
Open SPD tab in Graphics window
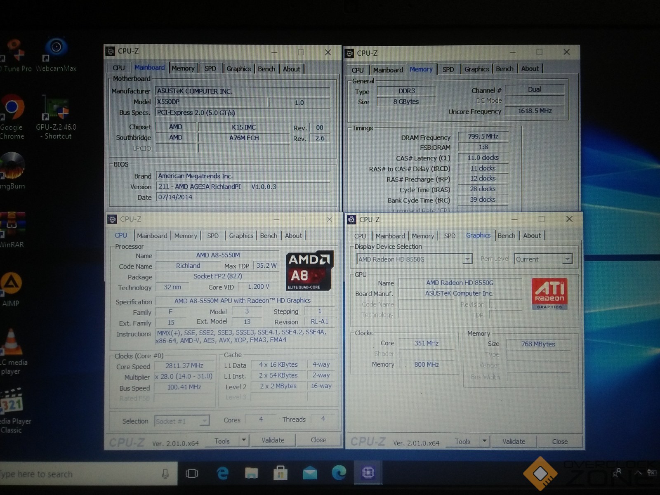tap(450, 236)
